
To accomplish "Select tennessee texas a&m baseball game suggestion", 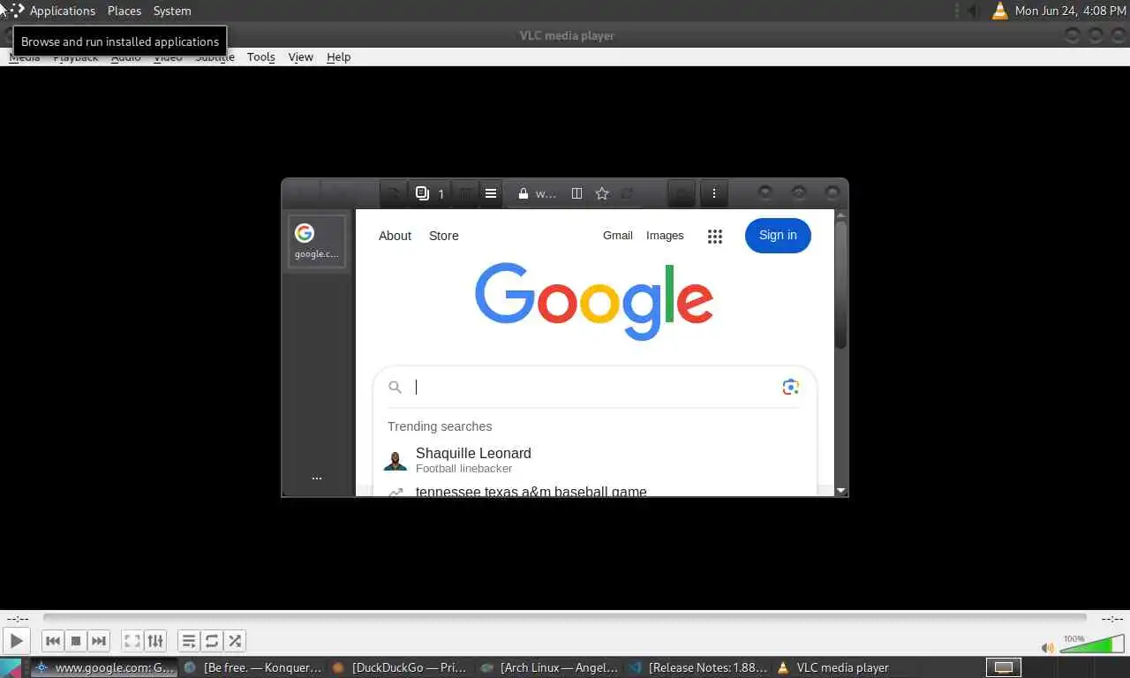I will pos(595,491).
